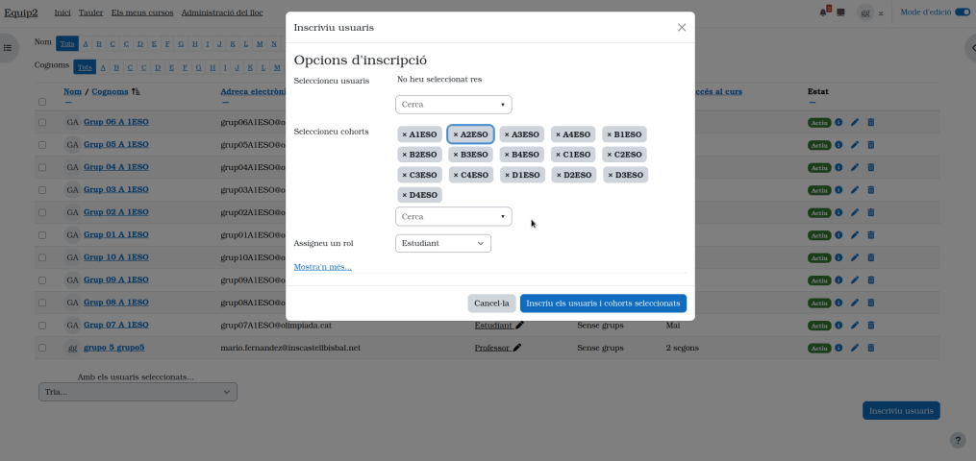Filter surnames by letter A

coord(103,67)
